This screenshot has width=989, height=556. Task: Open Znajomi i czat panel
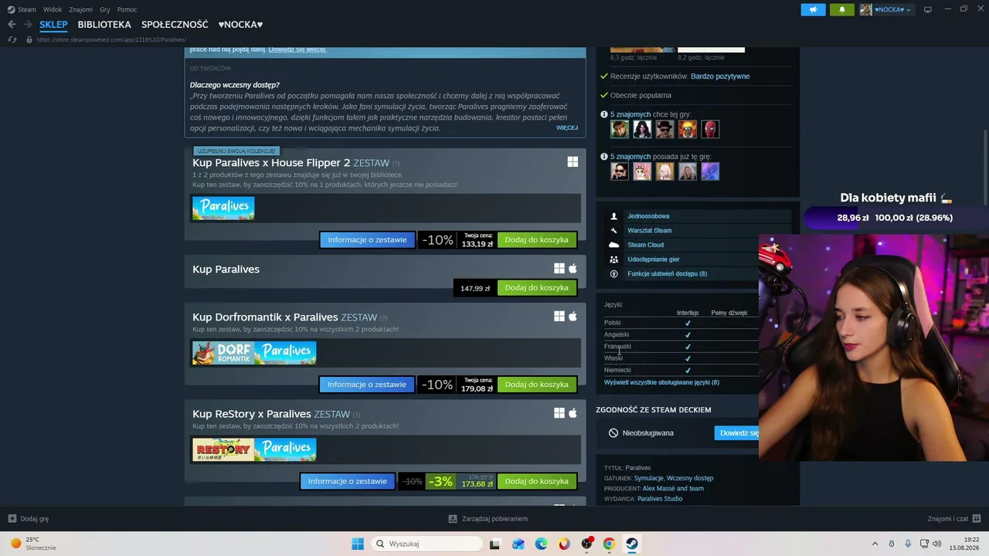pyautogui.click(x=954, y=519)
